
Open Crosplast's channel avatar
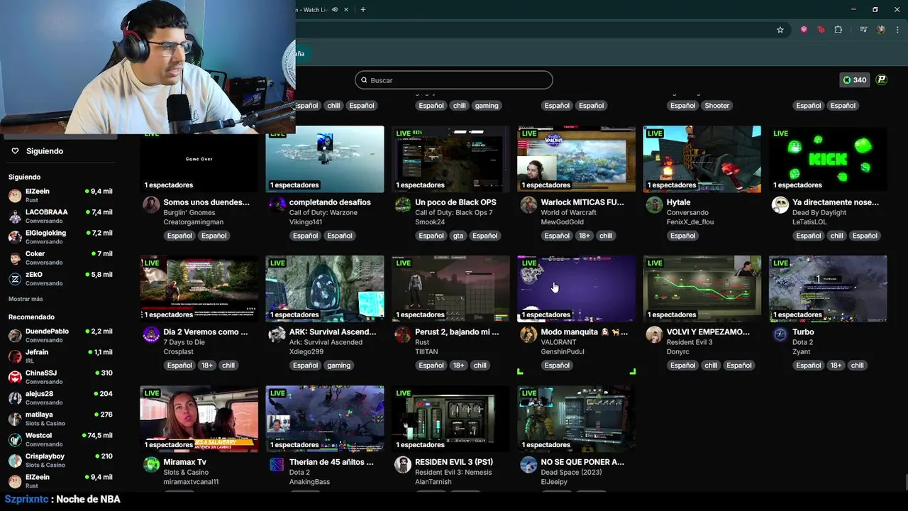(151, 335)
